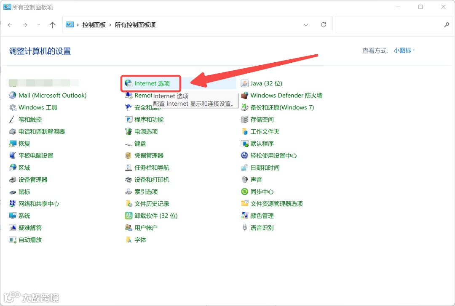Go up one level with up arrow
Viewport: 455px width, 306px height.
click(53, 25)
